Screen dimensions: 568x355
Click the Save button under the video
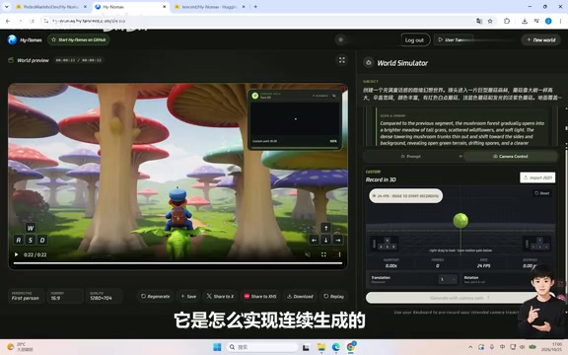[x=188, y=296]
